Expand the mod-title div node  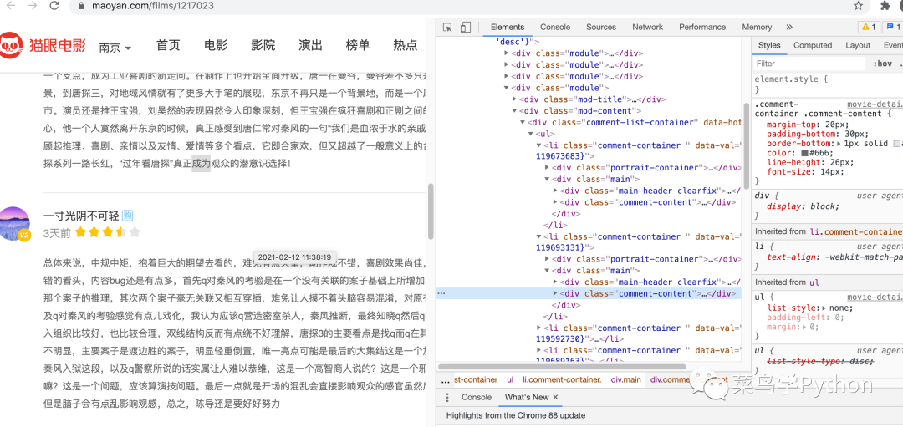pyautogui.click(x=515, y=99)
